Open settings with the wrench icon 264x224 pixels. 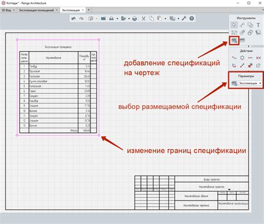pos(184,18)
